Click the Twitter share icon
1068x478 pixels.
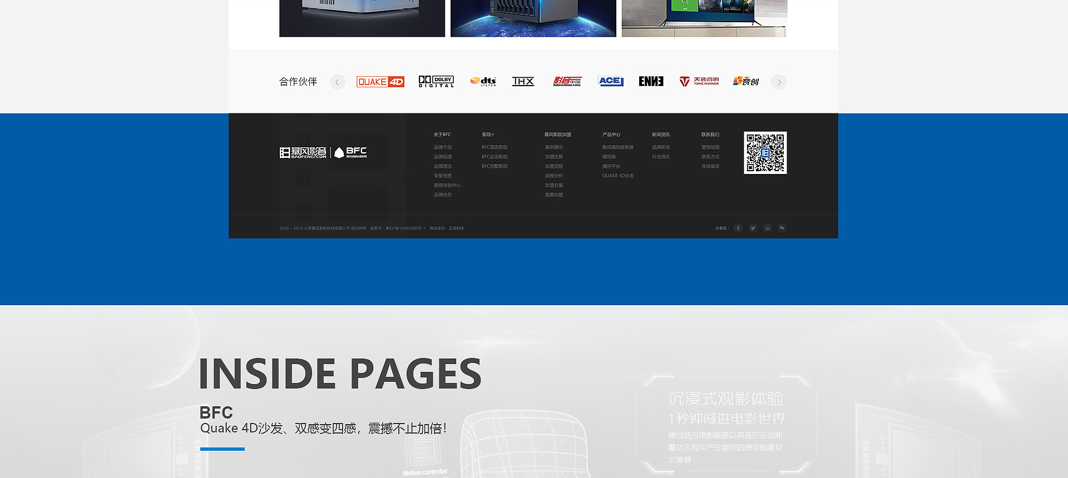[x=753, y=228]
